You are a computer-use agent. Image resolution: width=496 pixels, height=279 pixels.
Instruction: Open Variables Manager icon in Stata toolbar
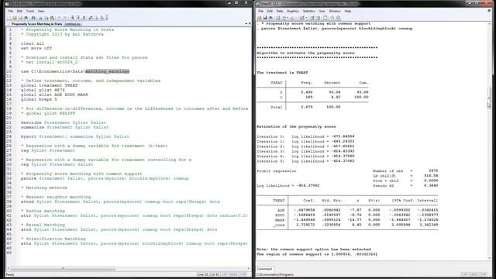(x=325, y=18)
